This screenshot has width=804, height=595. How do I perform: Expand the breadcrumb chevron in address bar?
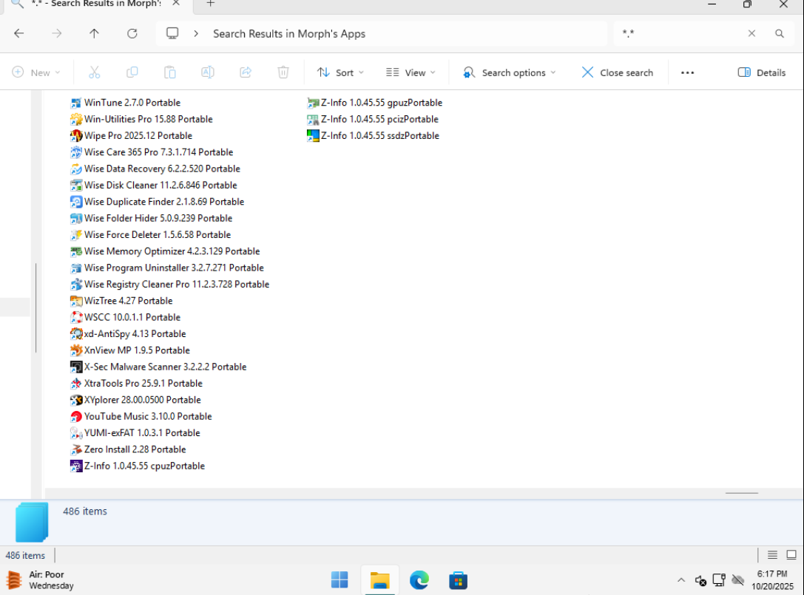[196, 33]
